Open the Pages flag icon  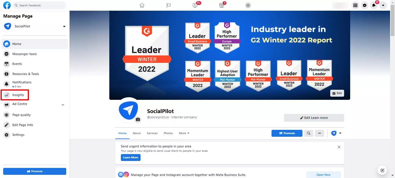pos(169,5)
